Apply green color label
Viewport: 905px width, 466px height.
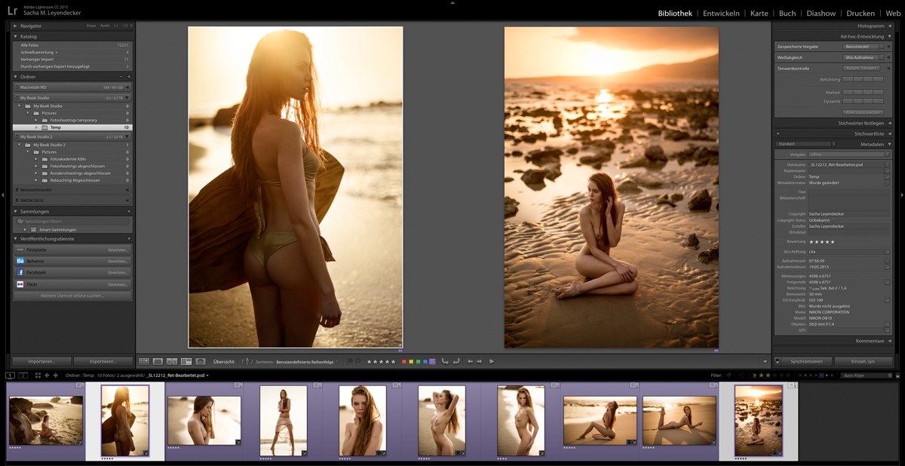418,362
